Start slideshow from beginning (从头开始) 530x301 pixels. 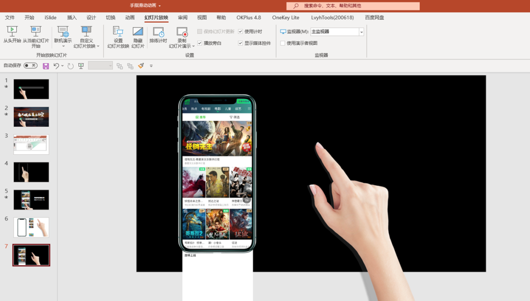click(x=12, y=35)
